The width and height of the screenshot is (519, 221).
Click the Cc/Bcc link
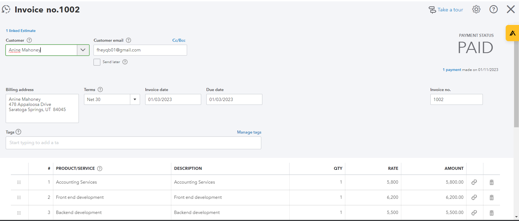pyautogui.click(x=179, y=40)
